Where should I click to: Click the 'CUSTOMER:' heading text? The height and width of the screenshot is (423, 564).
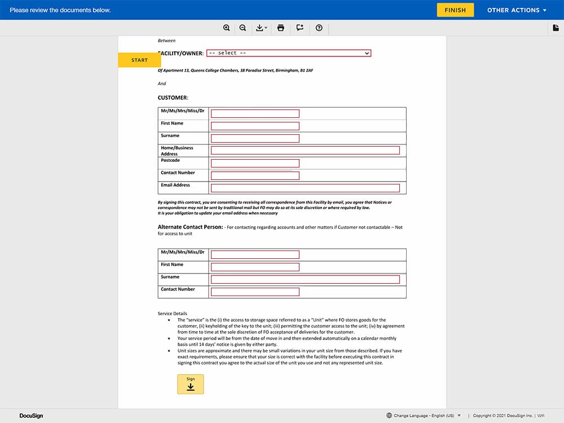173,98
